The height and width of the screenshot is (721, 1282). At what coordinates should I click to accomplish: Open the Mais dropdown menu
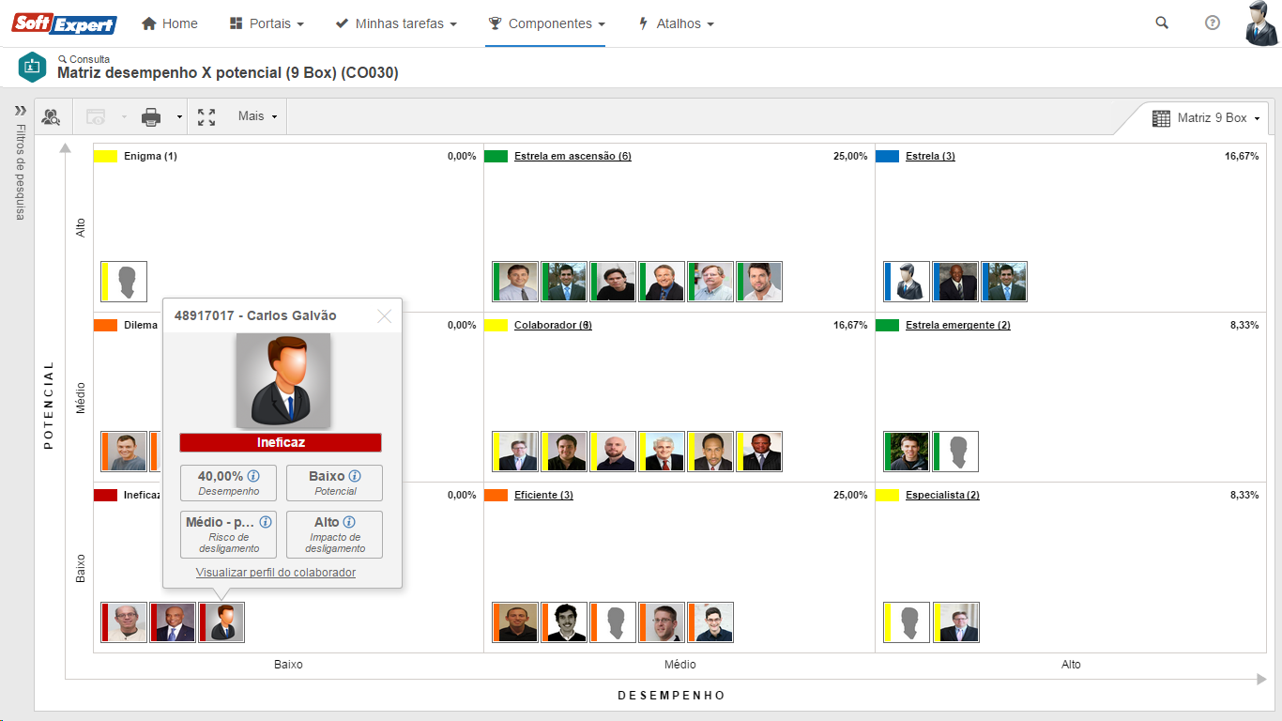pos(257,116)
